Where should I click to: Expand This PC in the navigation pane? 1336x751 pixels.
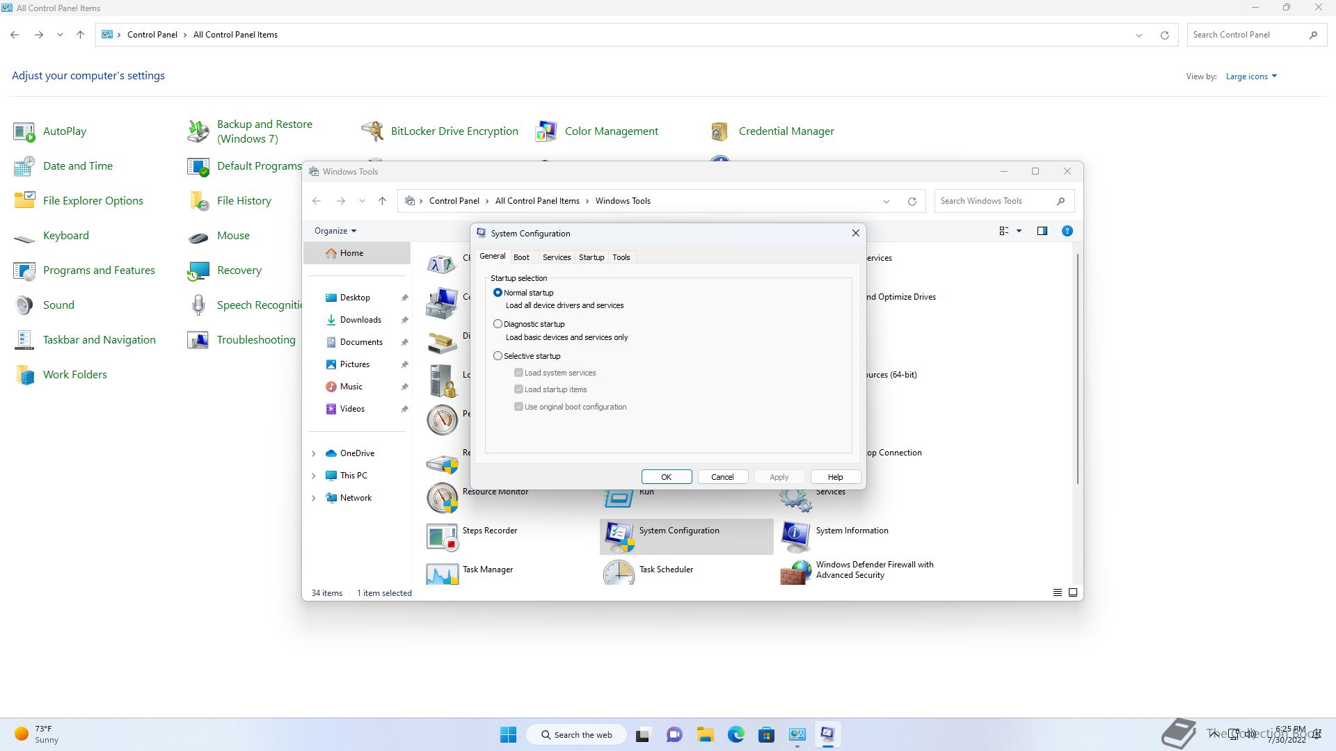[x=313, y=476]
